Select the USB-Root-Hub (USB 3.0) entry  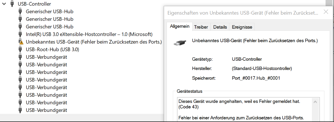[x=52, y=49]
